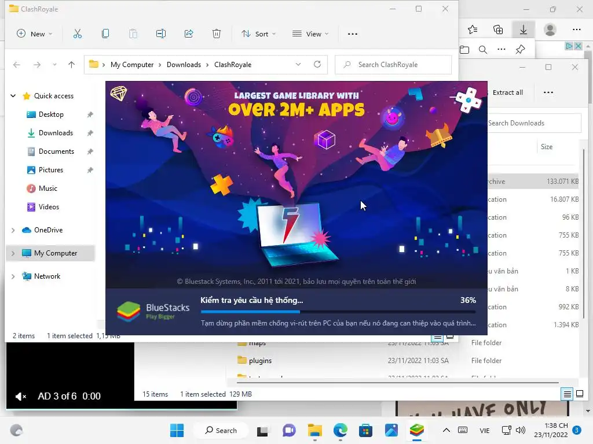Select Videos in Quick access
Viewport: 593px width, 444px height.
49,207
